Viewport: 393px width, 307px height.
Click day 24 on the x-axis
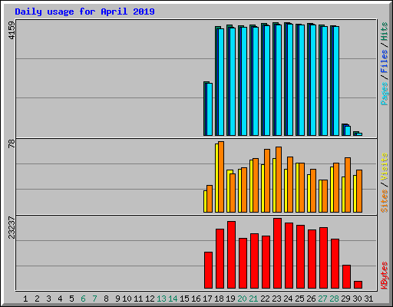(288, 299)
